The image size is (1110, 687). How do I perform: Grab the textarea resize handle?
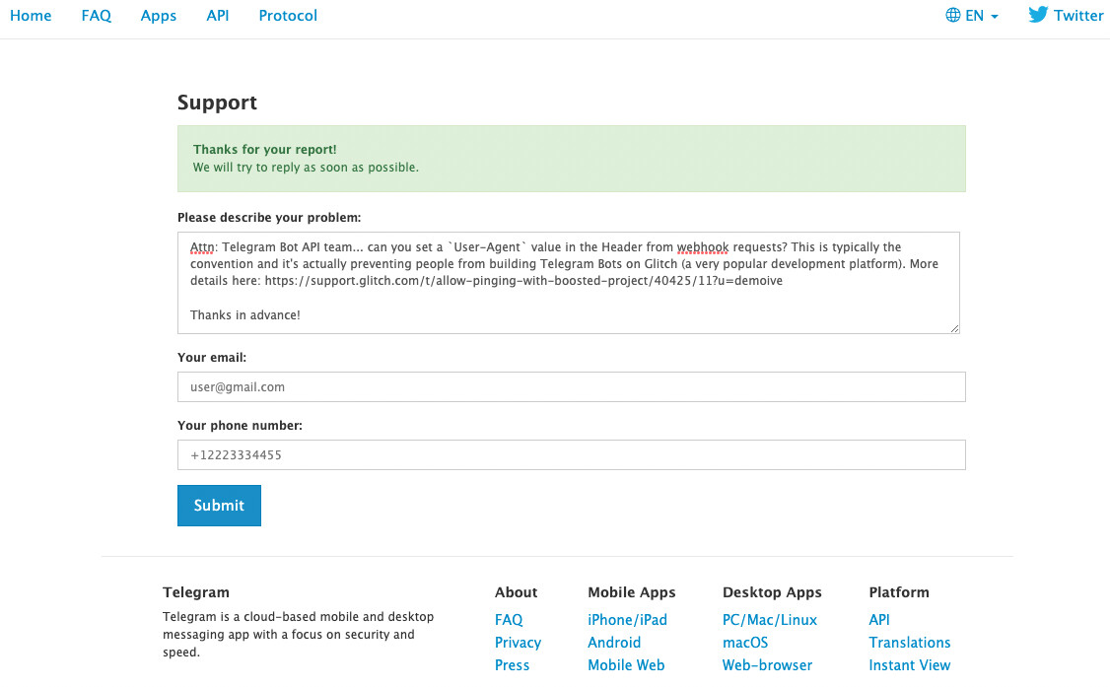tap(954, 328)
